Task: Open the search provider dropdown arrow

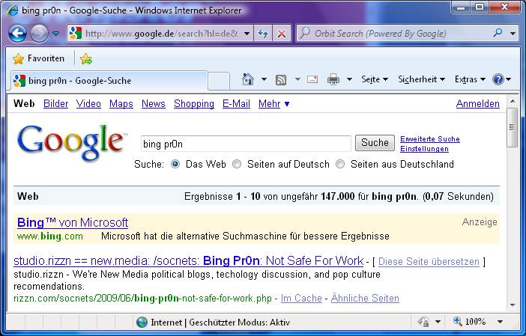Action: pos(513,34)
